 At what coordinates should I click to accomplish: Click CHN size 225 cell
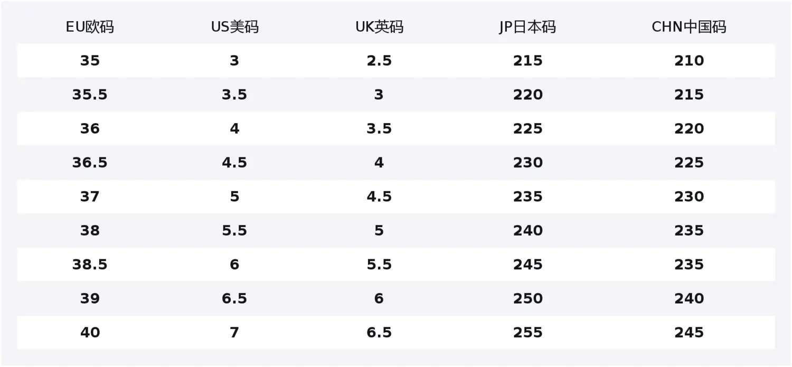pyautogui.click(x=689, y=163)
